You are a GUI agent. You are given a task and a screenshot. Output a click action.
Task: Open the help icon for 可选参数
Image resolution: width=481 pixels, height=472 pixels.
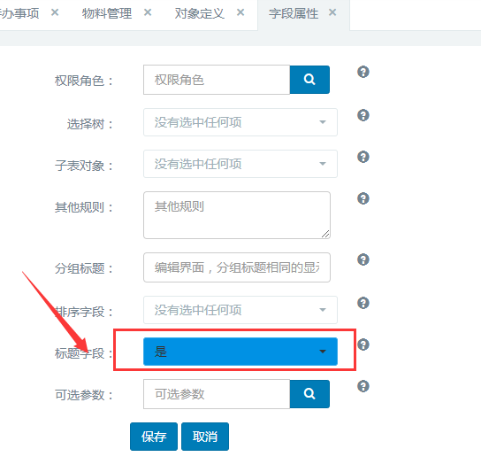pyautogui.click(x=363, y=386)
